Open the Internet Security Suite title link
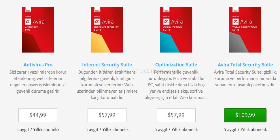 coord(107,65)
